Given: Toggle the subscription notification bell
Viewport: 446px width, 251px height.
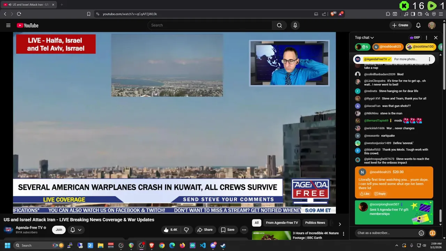Looking at the screenshot, I should [x=72, y=230].
